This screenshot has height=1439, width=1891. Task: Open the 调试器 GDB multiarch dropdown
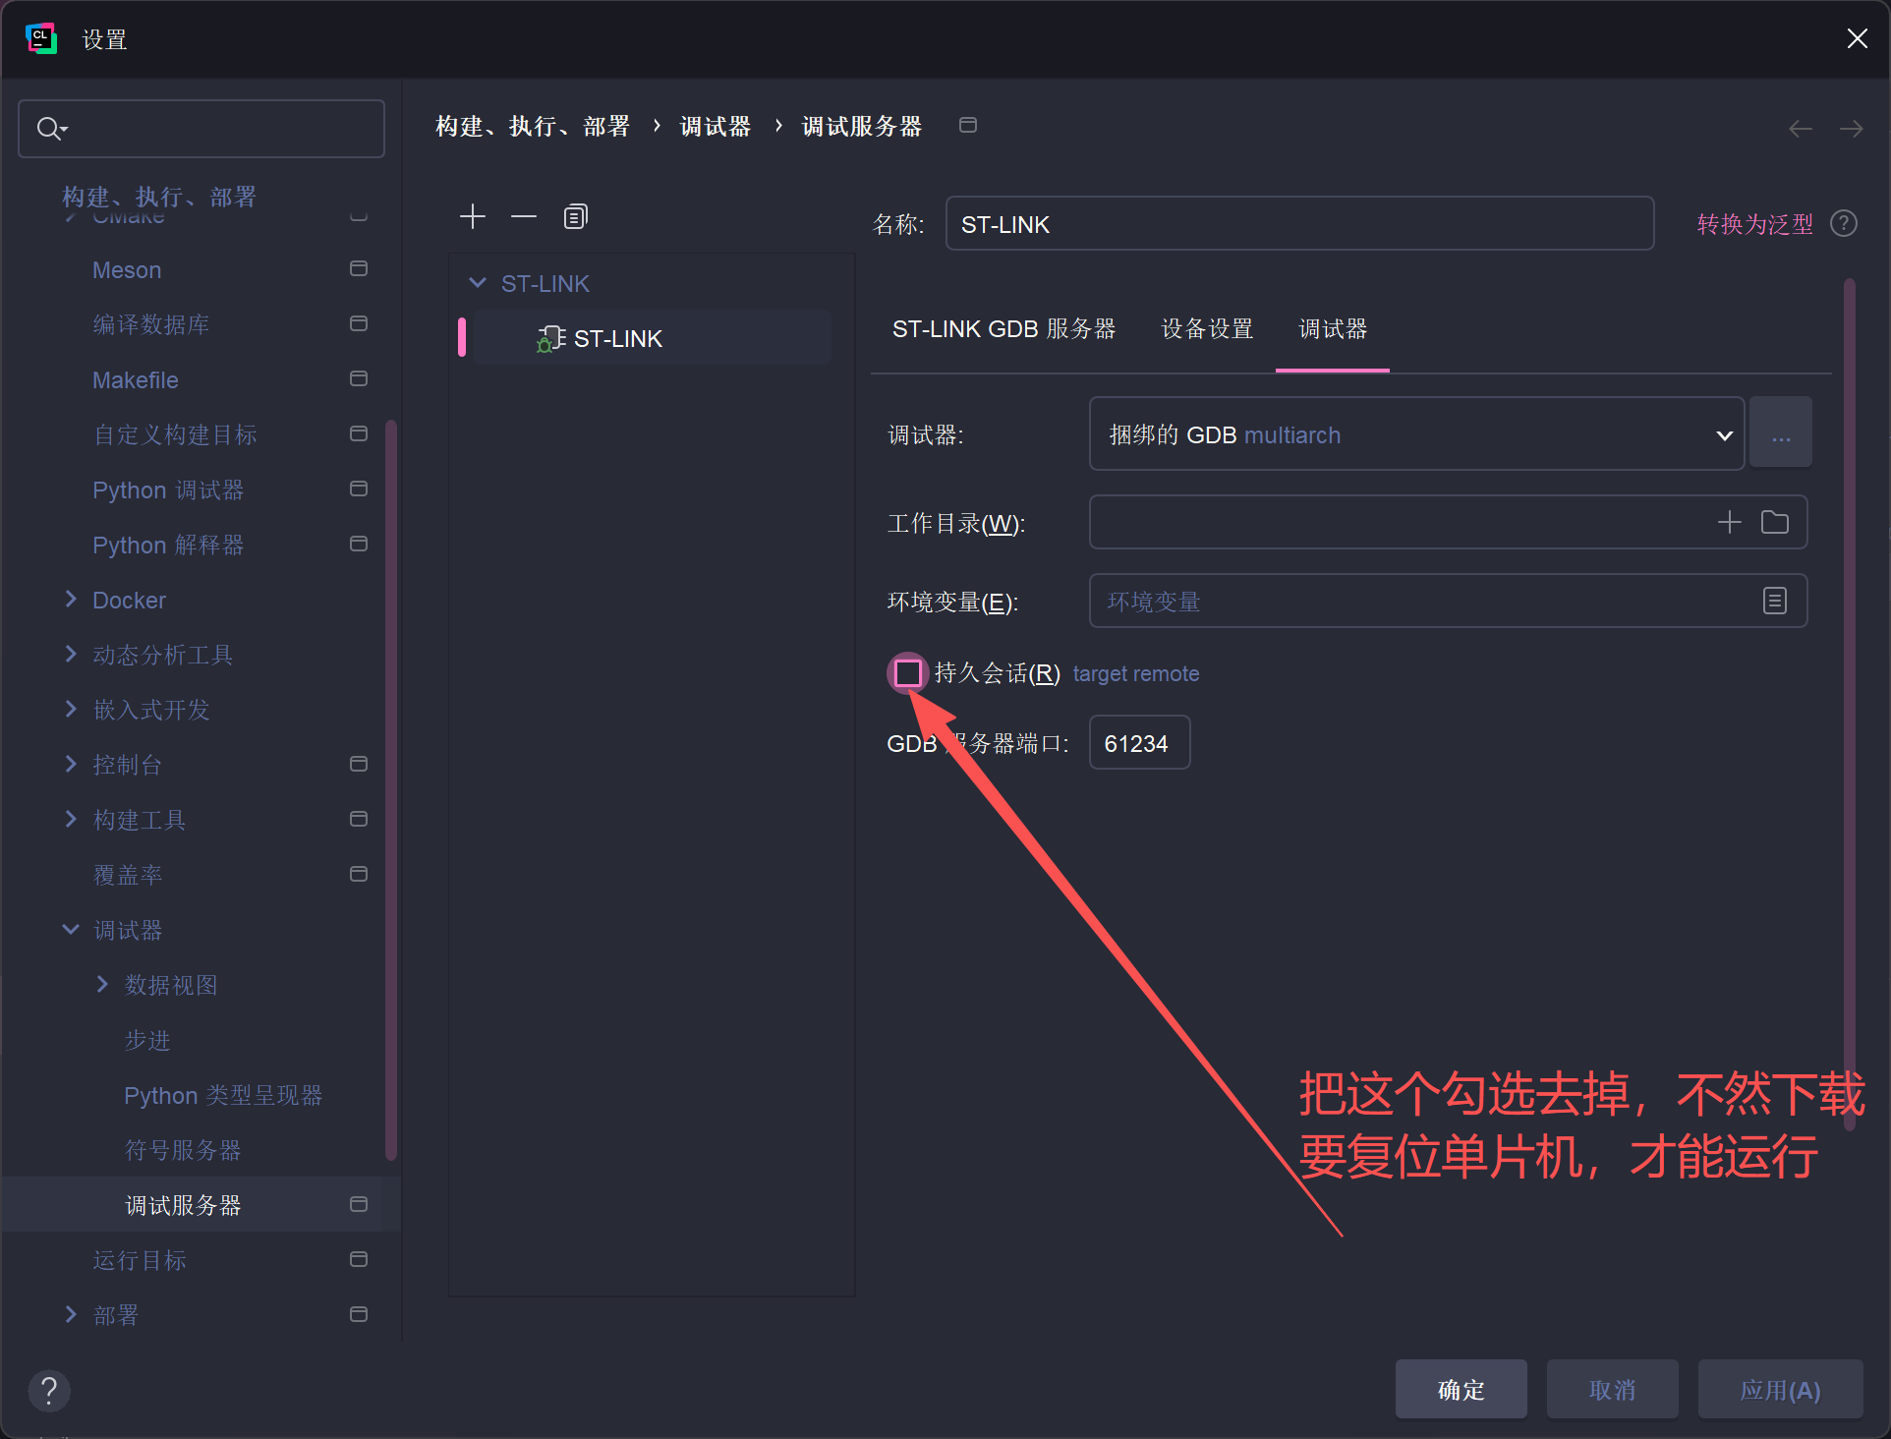[1416, 433]
